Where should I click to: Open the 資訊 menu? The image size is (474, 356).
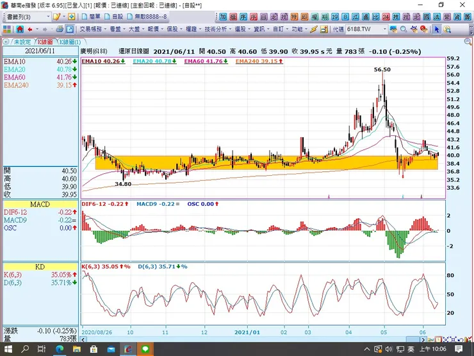pos(261,30)
